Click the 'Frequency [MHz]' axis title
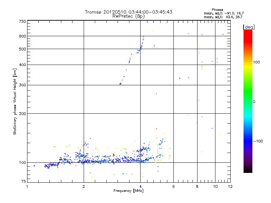The width and height of the screenshot is (271, 203). point(128,191)
